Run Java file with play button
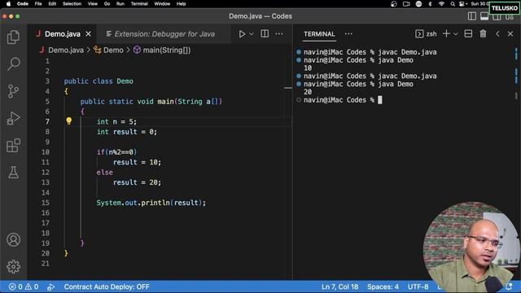The height and width of the screenshot is (293, 521). pos(242,34)
